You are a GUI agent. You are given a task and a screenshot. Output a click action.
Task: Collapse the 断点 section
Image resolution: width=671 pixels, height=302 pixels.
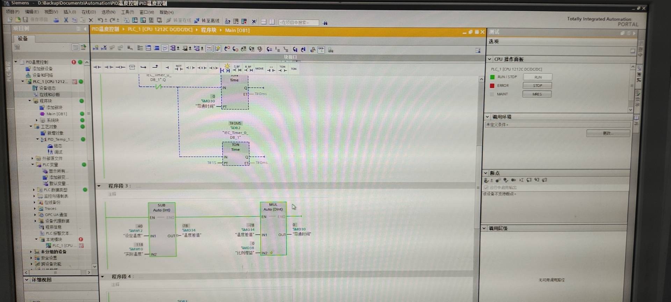pos(485,173)
